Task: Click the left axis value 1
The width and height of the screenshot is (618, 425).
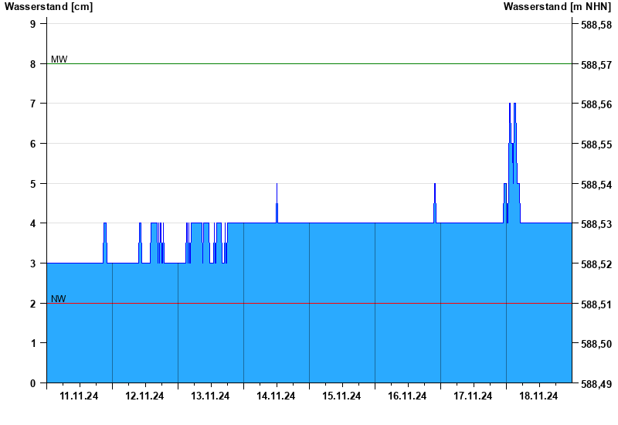Action: click(x=32, y=343)
